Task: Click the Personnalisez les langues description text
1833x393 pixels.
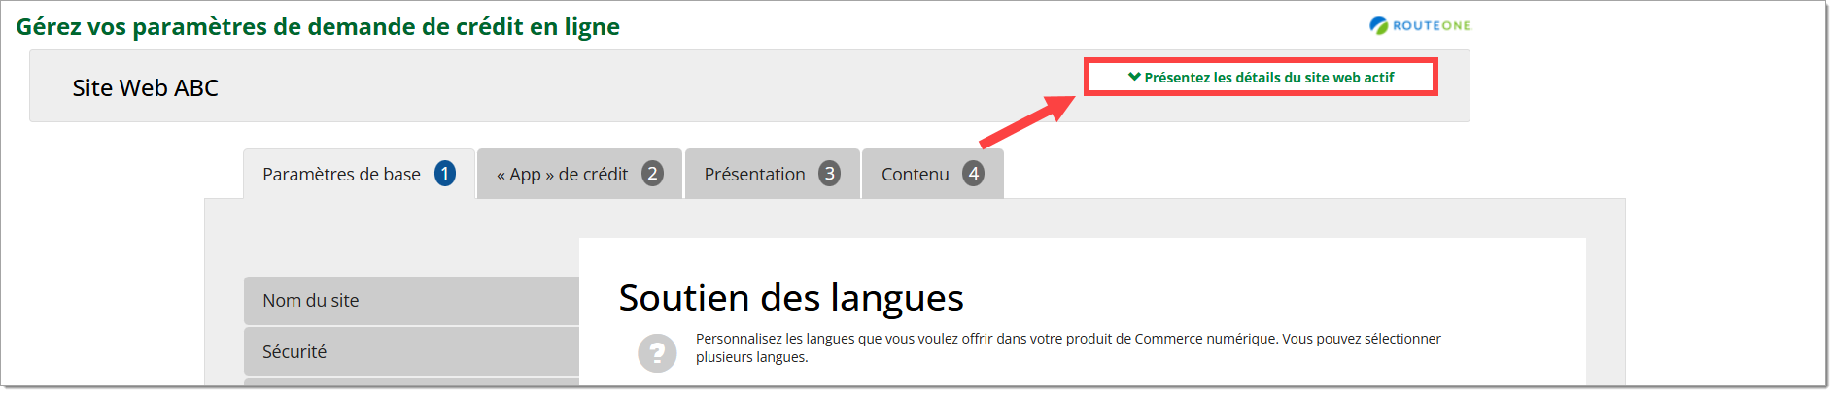Action: [x=1067, y=347]
